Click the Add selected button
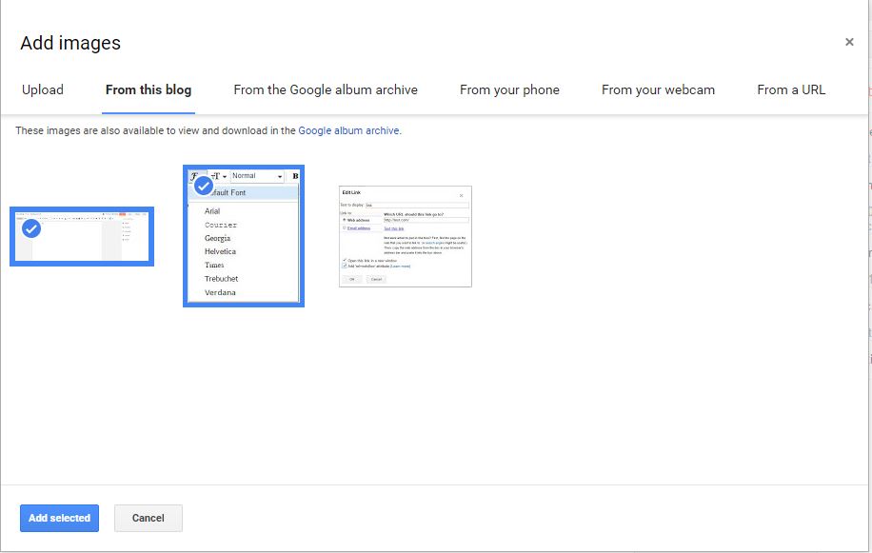Image resolution: width=872 pixels, height=553 pixels. [x=58, y=518]
